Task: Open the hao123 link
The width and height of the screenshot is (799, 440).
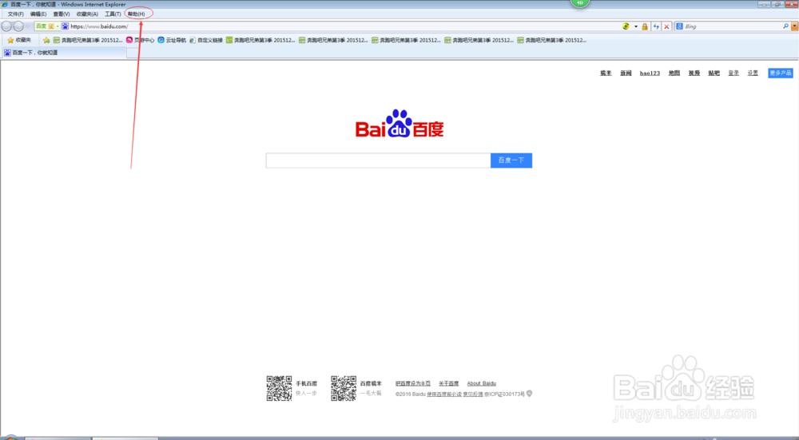Action: [x=650, y=73]
